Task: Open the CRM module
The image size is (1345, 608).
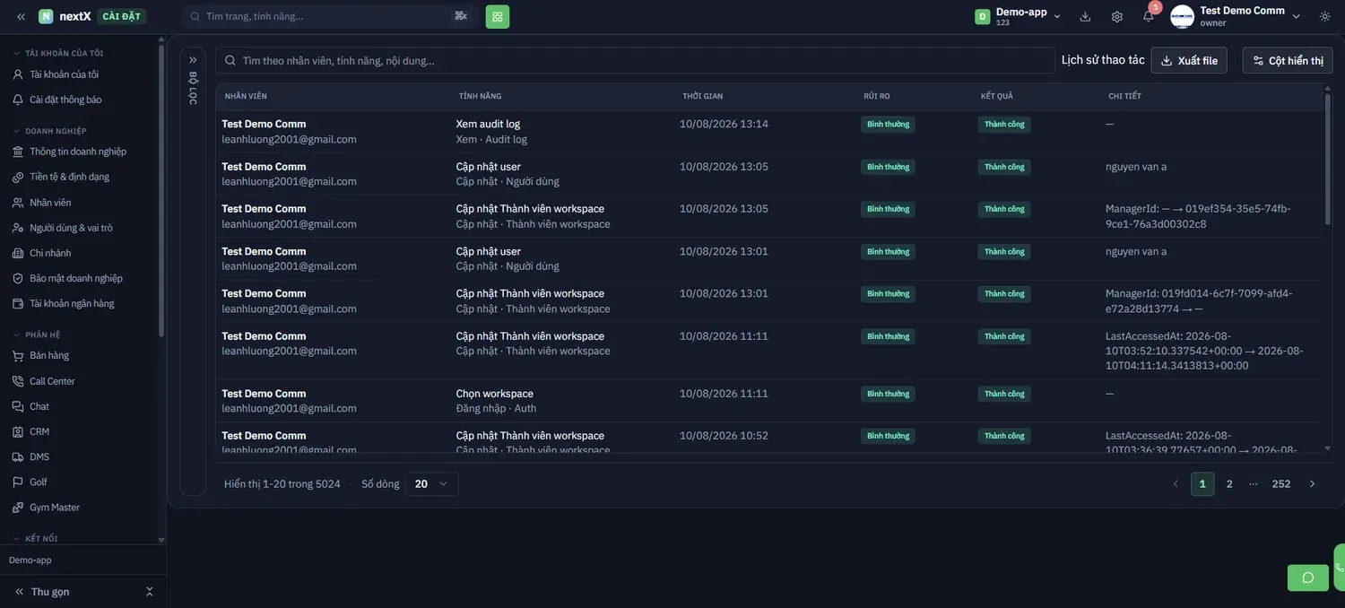Action: (39, 432)
